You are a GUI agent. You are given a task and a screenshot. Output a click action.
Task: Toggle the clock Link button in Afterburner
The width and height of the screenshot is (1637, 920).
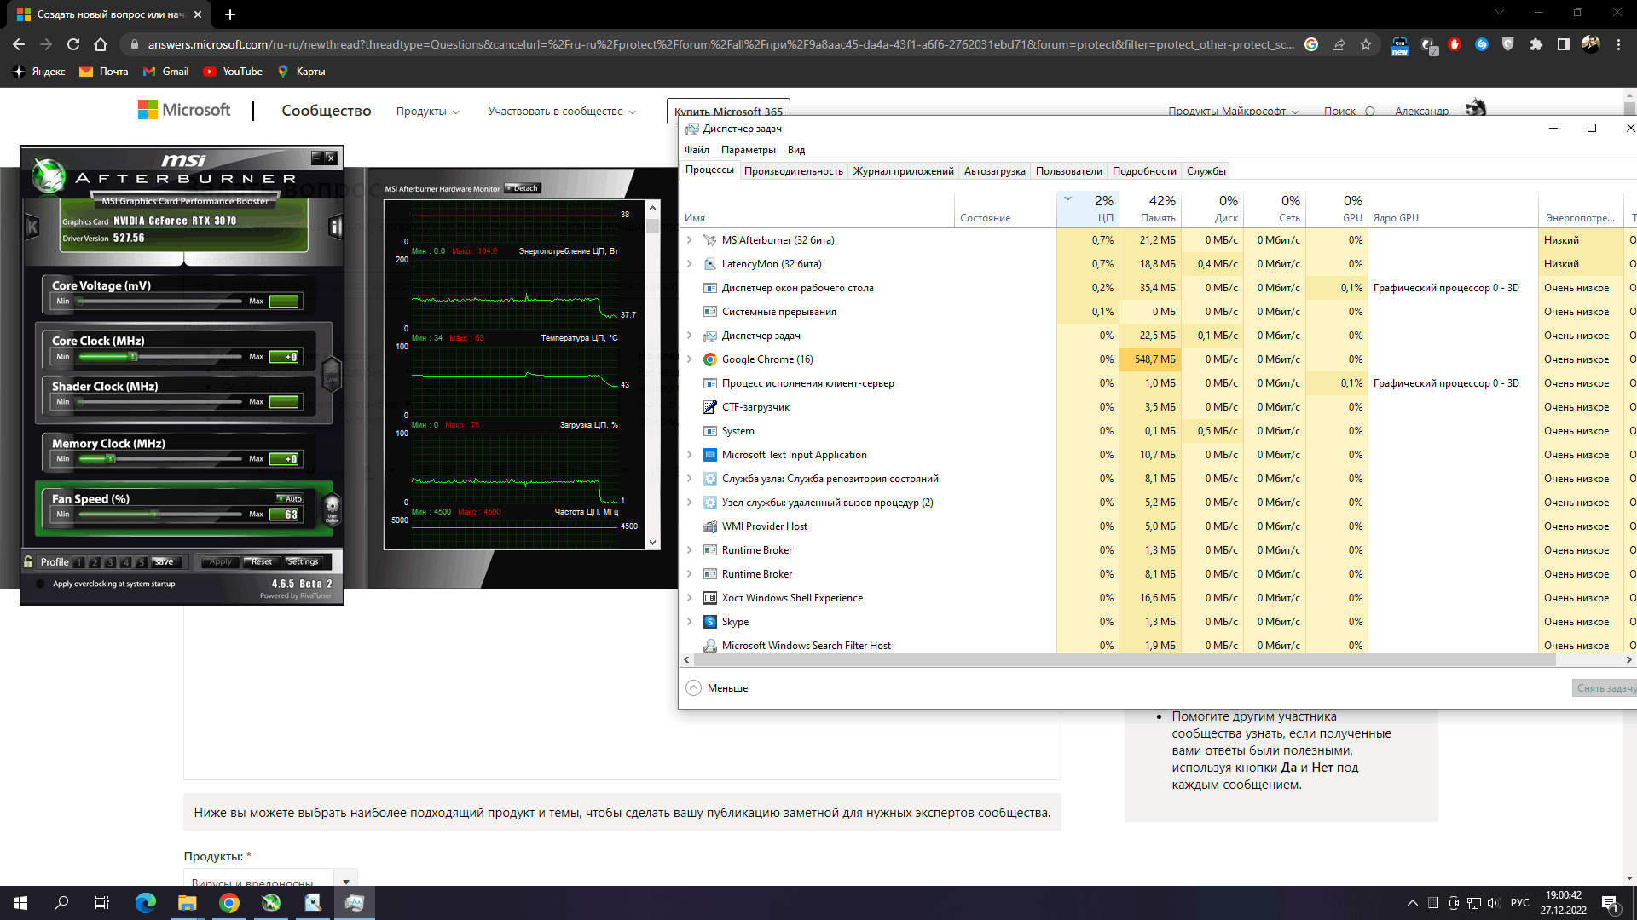pyautogui.click(x=332, y=375)
